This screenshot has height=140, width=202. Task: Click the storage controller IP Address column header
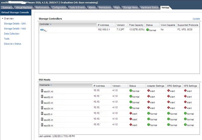[x=106, y=25]
